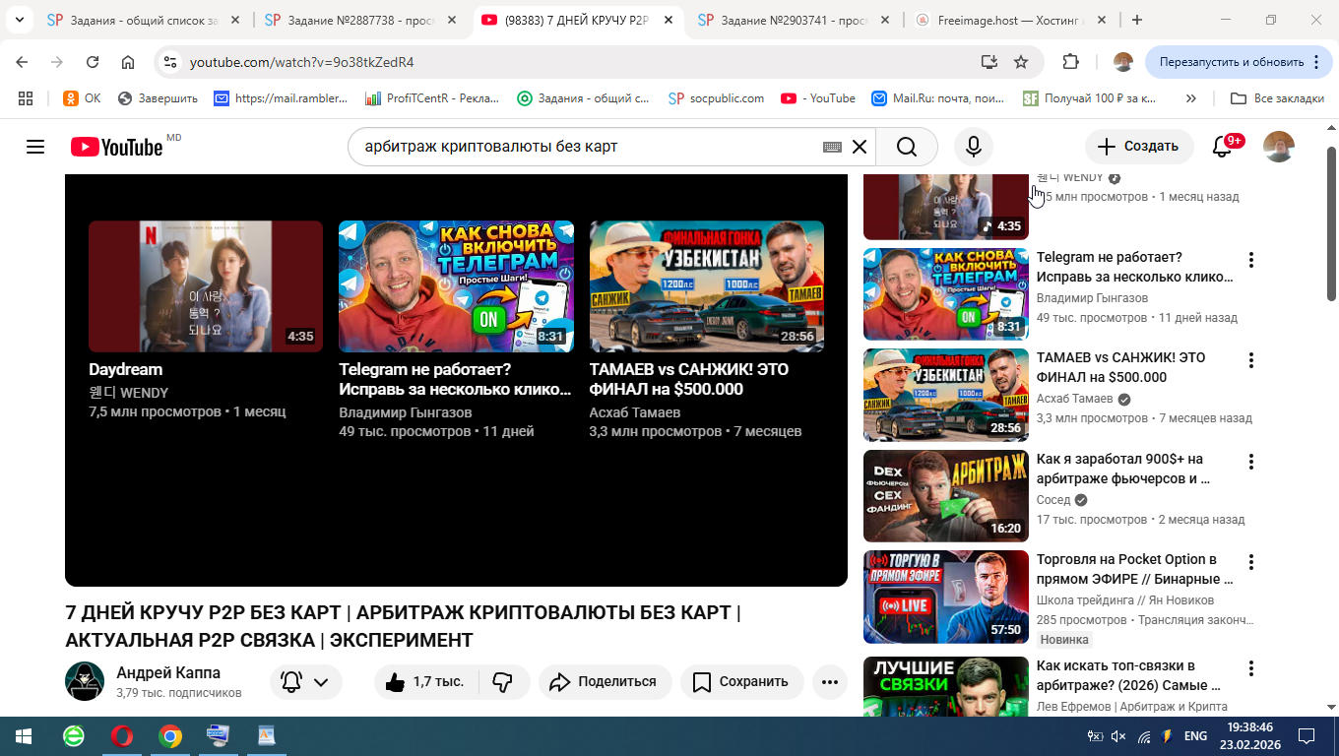1339x756 pixels.
Task: Switch ENG input language indicator
Action: [1195, 736]
